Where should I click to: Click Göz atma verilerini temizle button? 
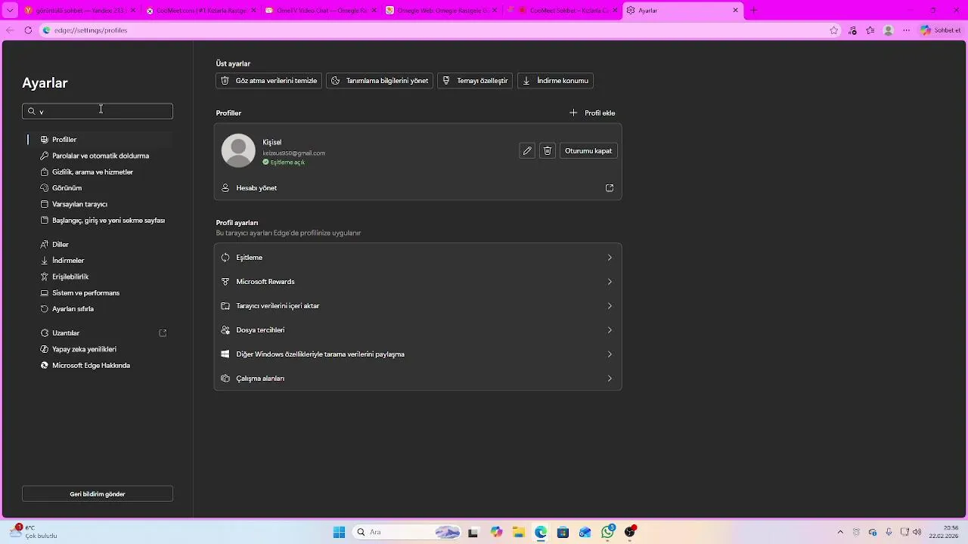[268, 81]
